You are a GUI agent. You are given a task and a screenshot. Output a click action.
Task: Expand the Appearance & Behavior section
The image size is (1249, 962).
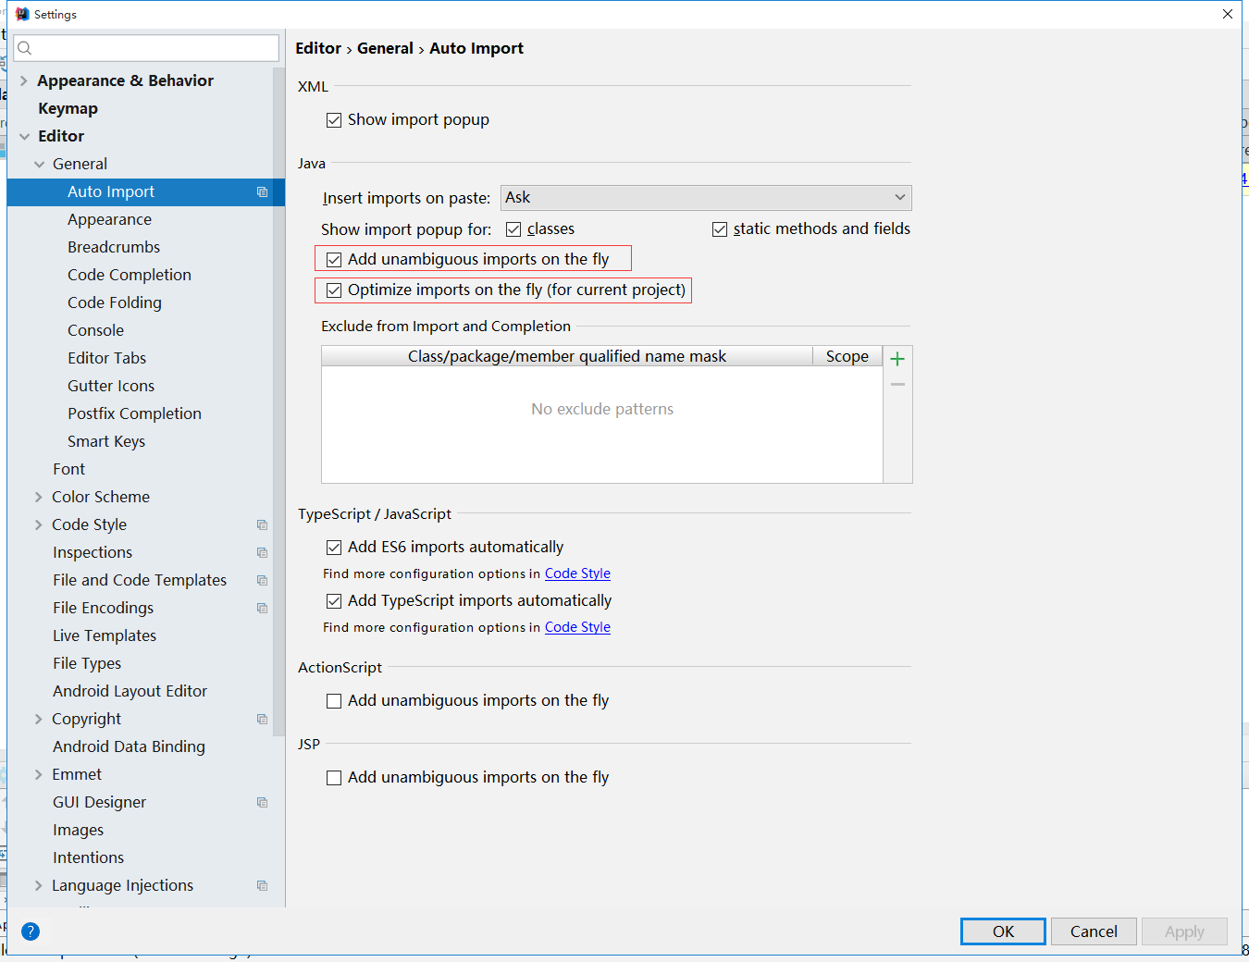pyautogui.click(x=24, y=81)
